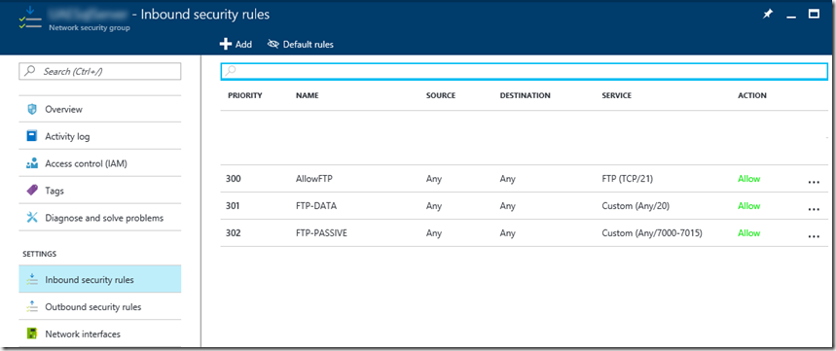Click Allow action in FTP-PASSIVE row
This screenshot has width=836, height=351.
pyautogui.click(x=749, y=233)
